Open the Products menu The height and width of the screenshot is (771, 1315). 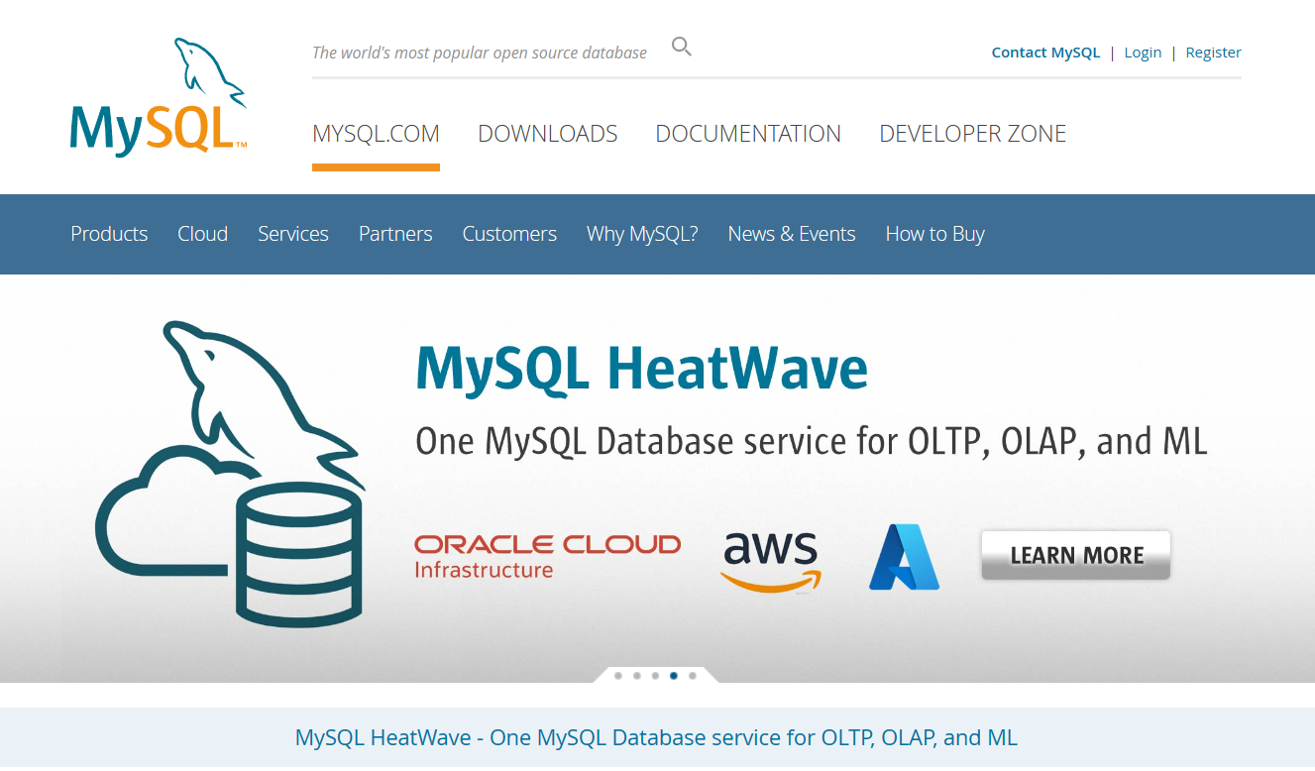click(x=109, y=234)
